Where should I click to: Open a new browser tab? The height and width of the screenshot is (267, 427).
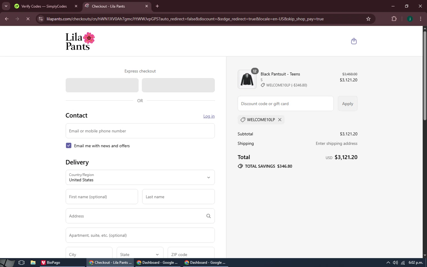click(x=157, y=6)
